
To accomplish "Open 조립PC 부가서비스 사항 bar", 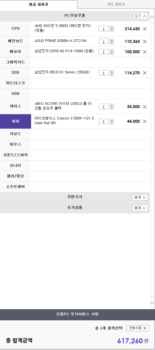I will [77, 315].
